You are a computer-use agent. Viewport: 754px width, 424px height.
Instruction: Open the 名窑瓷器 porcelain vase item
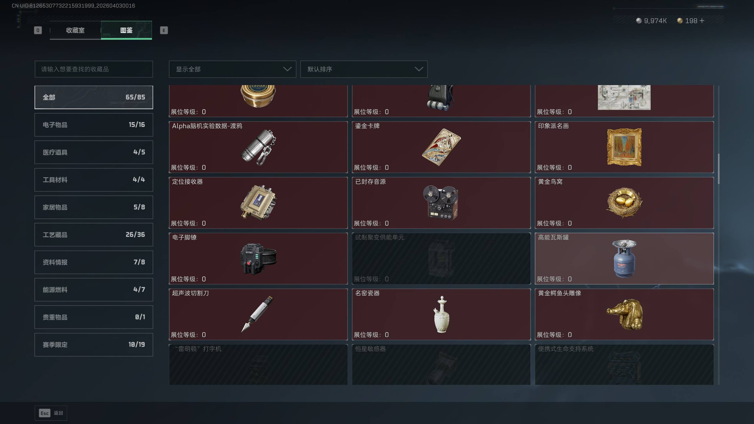pos(441,314)
